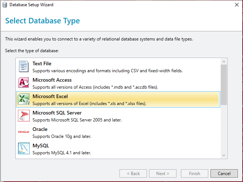The image size is (243, 182).
Task: Click the Oracle logo icon
Action: (x=23, y=132)
